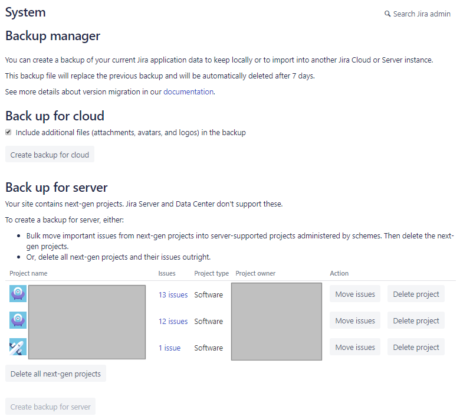Open the documentation link
The height and width of the screenshot is (419, 460).
(188, 91)
